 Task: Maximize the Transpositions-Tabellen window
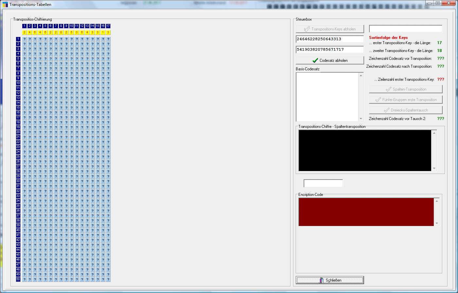438,3
